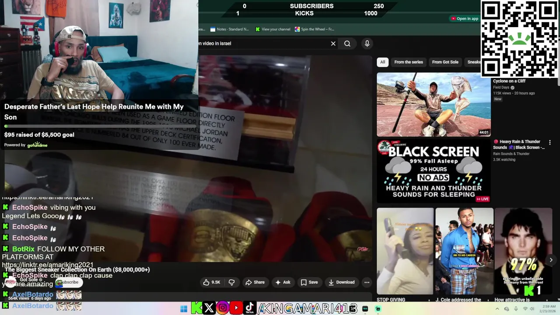Open the Ask AI sparkle button

pyautogui.click(x=283, y=282)
